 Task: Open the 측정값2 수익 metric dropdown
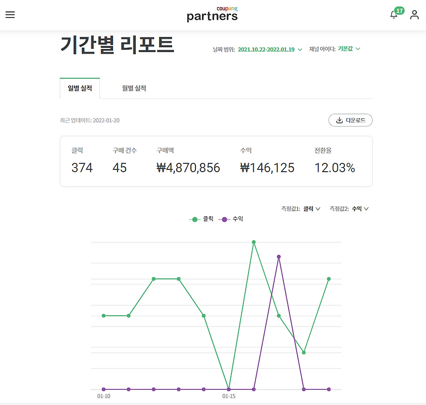(360, 209)
